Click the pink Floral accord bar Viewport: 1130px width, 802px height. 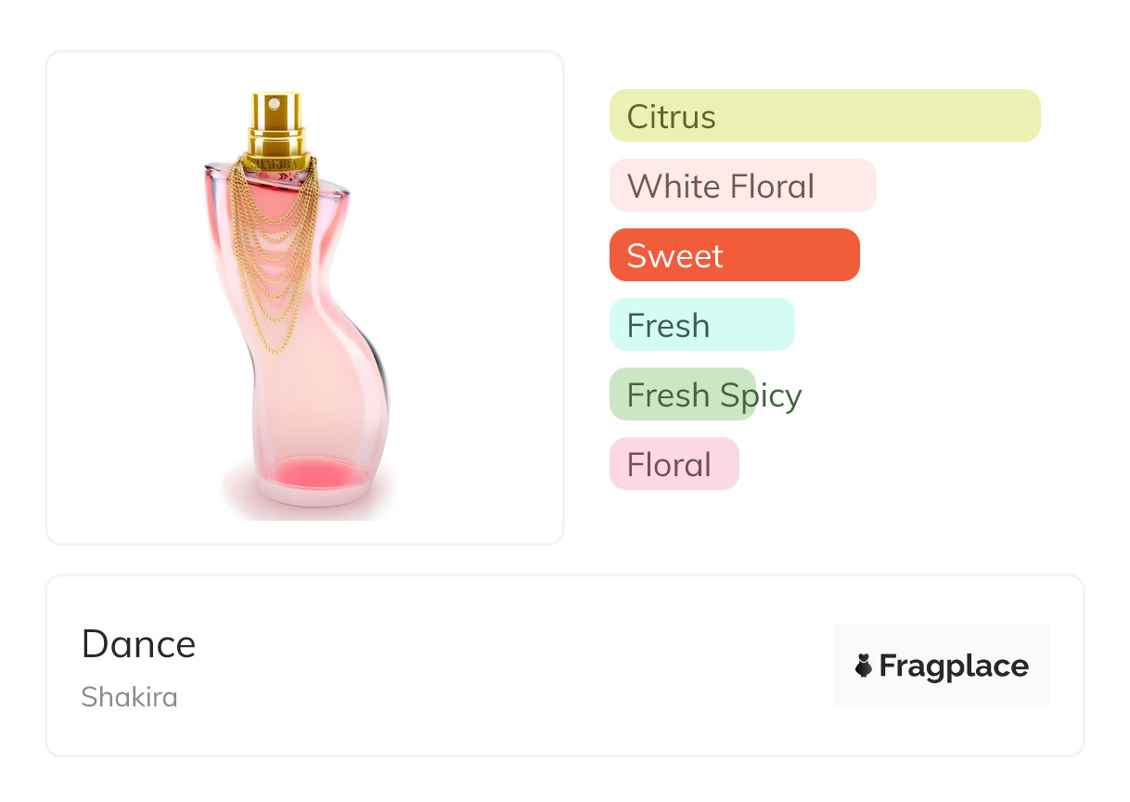674,464
